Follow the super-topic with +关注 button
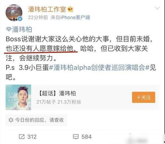165x144 pixels. coord(144,97)
